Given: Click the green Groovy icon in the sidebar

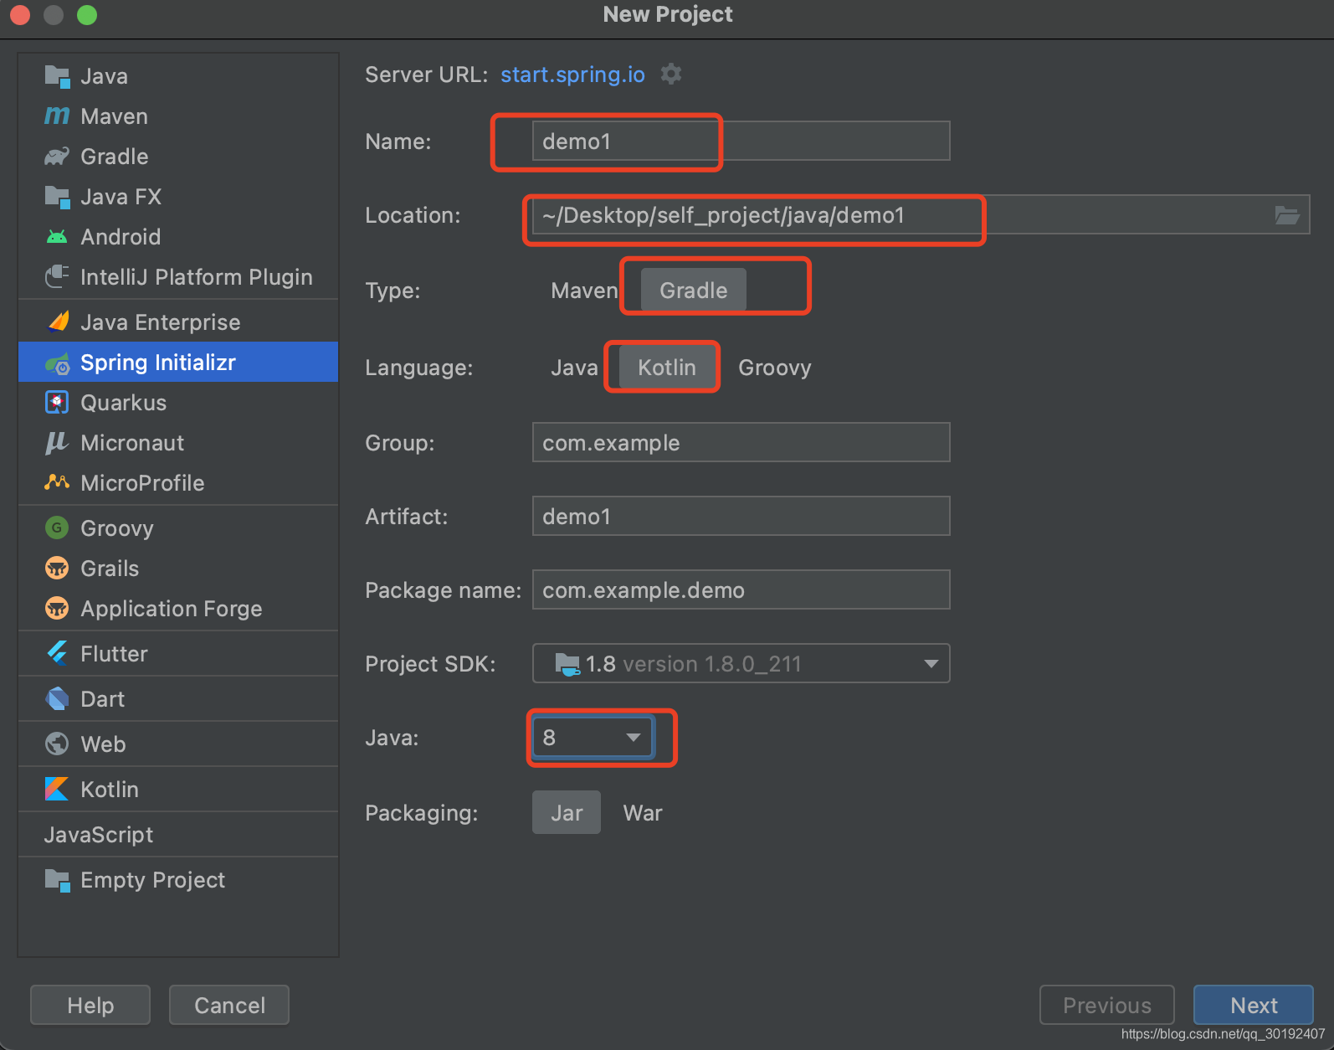Looking at the screenshot, I should pyautogui.click(x=57, y=528).
